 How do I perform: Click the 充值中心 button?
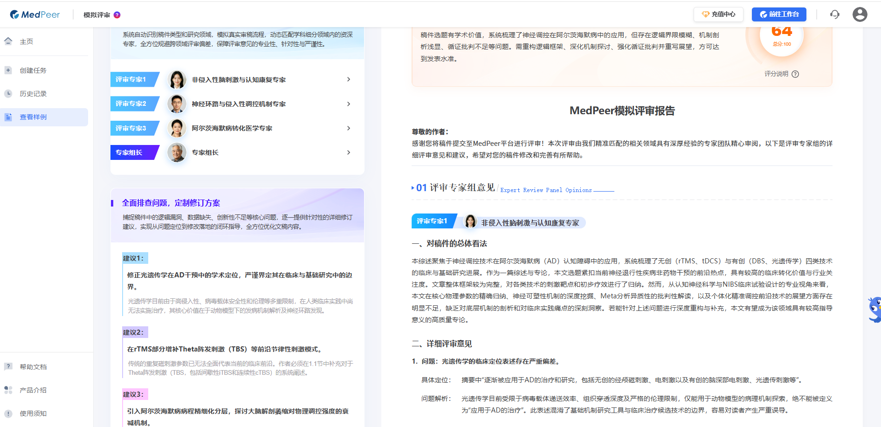(x=718, y=14)
